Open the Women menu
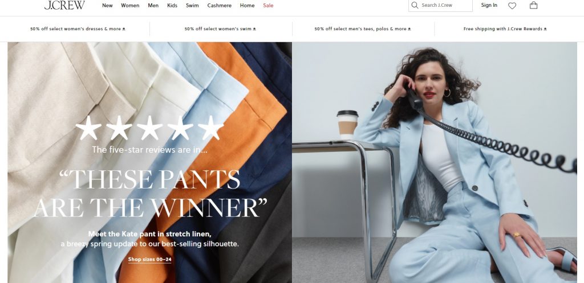 tap(130, 6)
